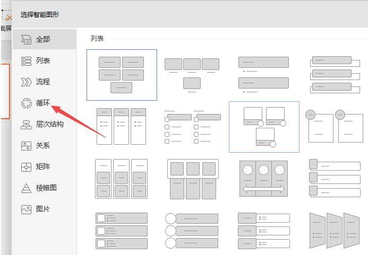Switch to the 图片 picture category
Image resolution: width=368 pixels, height=255 pixels.
point(27,209)
